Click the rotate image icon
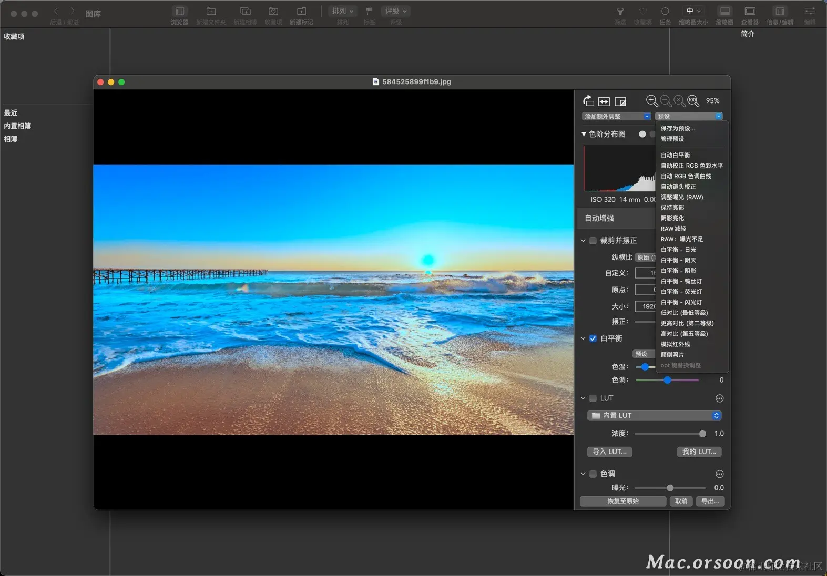 tap(588, 101)
